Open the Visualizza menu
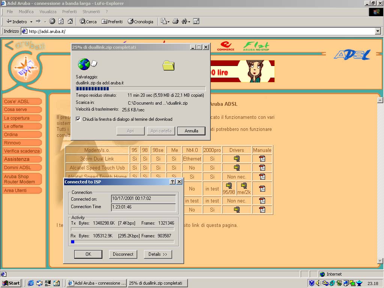The height and width of the screenshot is (288, 384). (x=48, y=12)
